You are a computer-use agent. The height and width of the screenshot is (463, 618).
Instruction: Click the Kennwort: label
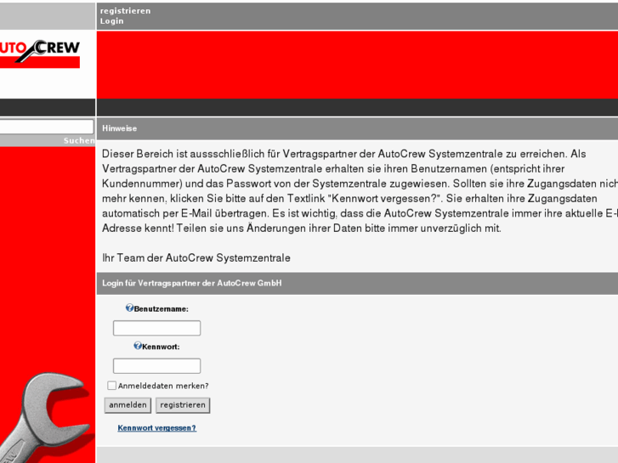coord(161,347)
